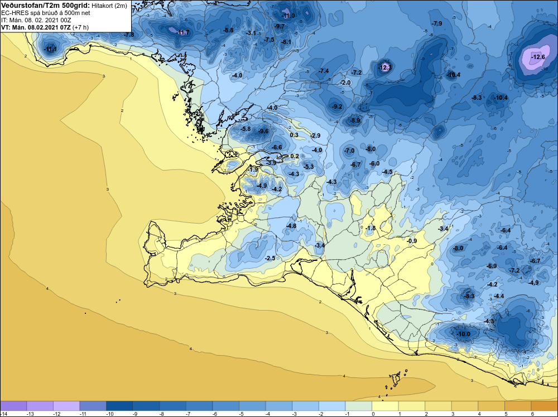Click the -1.8 temperature label
Viewport: 558px width, 417px height.
click(x=371, y=228)
